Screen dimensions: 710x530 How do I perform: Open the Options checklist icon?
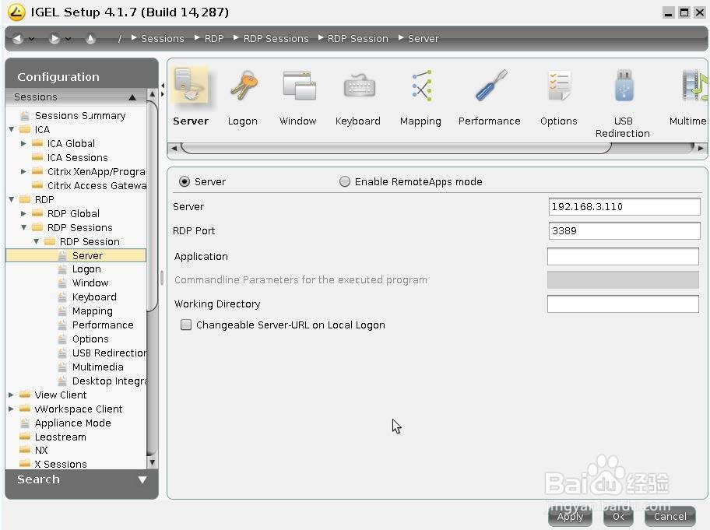coord(559,85)
